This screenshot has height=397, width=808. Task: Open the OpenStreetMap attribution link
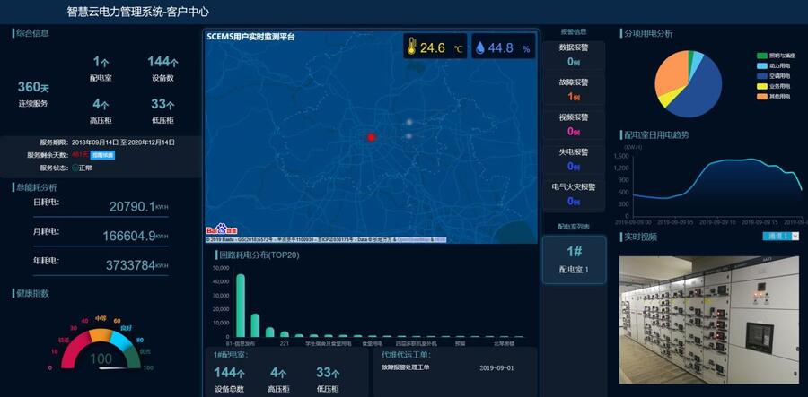pos(415,239)
